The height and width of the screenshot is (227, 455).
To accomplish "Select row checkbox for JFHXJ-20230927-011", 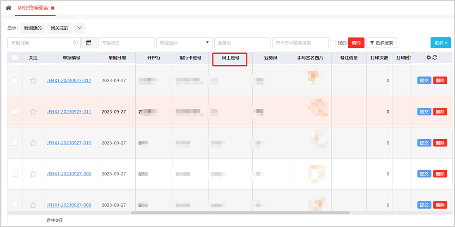I will (x=15, y=111).
